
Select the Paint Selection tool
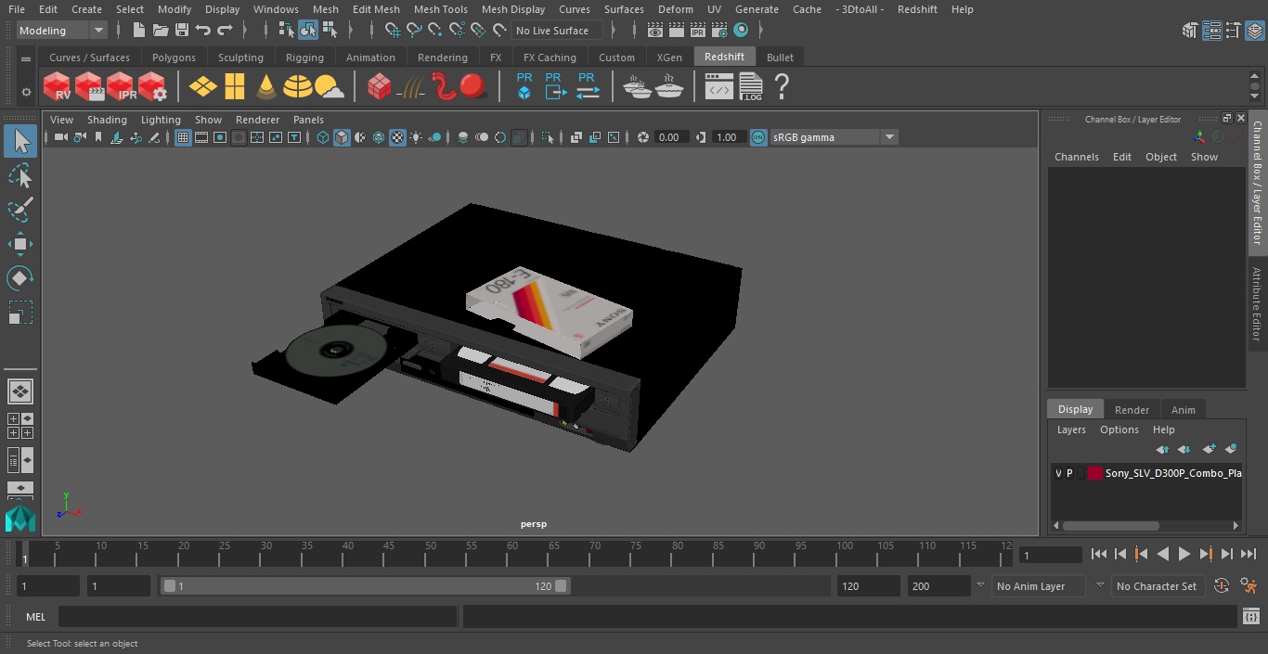pyautogui.click(x=19, y=210)
